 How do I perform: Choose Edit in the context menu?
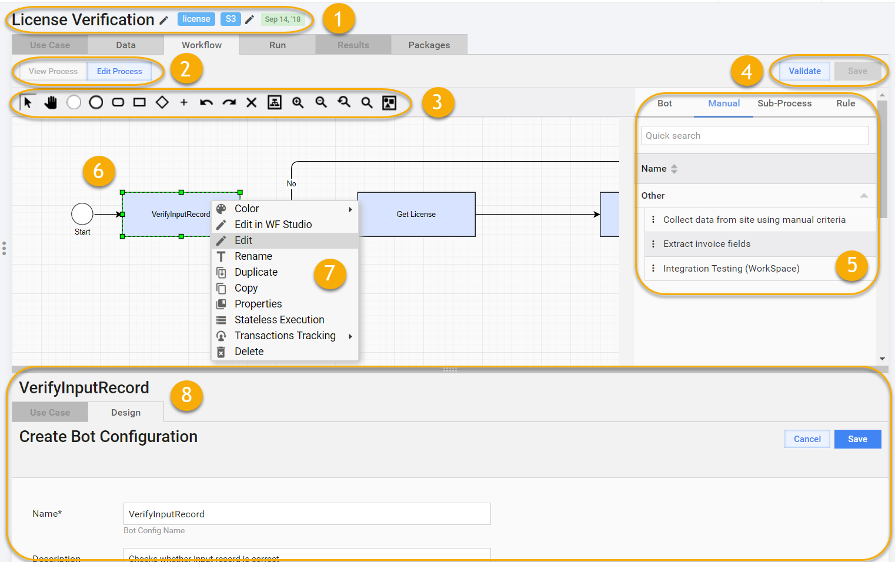(285, 240)
